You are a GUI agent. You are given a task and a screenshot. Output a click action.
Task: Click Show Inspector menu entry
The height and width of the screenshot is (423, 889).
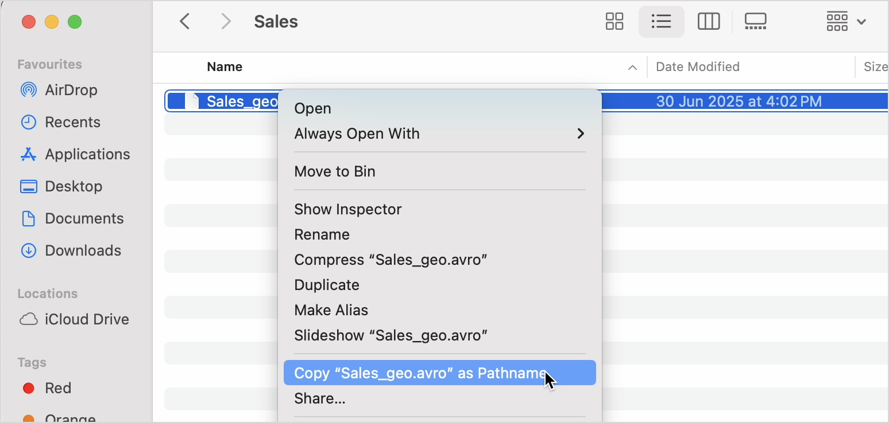click(x=347, y=209)
